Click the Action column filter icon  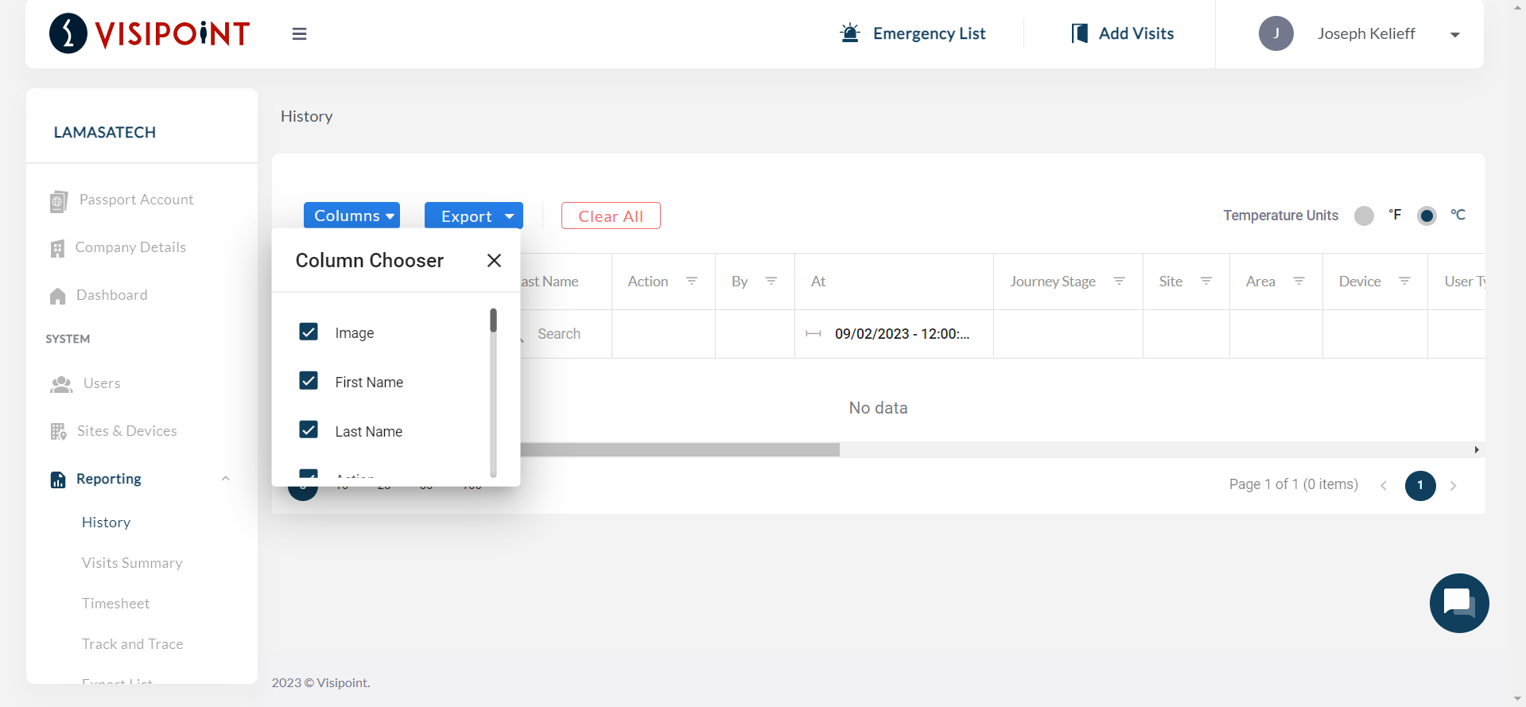tap(692, 282)
